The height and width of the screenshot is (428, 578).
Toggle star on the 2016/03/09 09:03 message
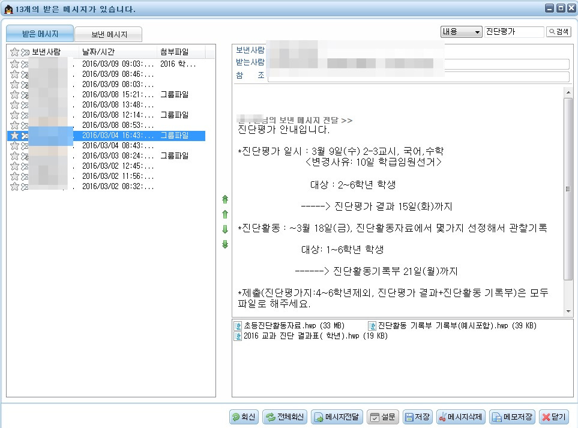click(15, 64)
